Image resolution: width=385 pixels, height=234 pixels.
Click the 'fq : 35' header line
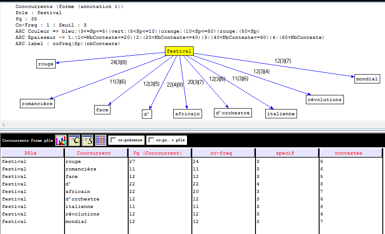tap(26, 19)
